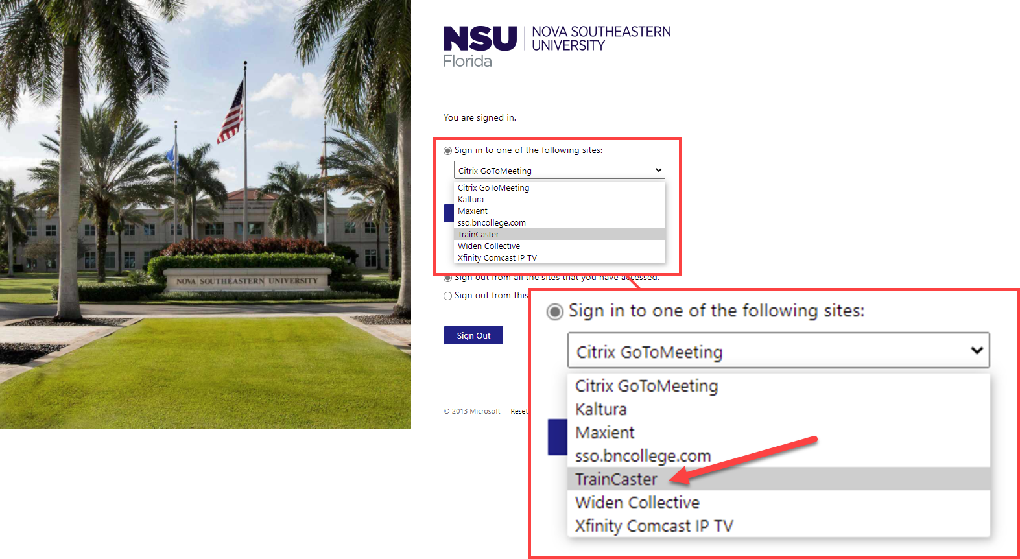
Task: Select the partly covered 'Sign out from all the sites' radio
Action: point(447,279)
